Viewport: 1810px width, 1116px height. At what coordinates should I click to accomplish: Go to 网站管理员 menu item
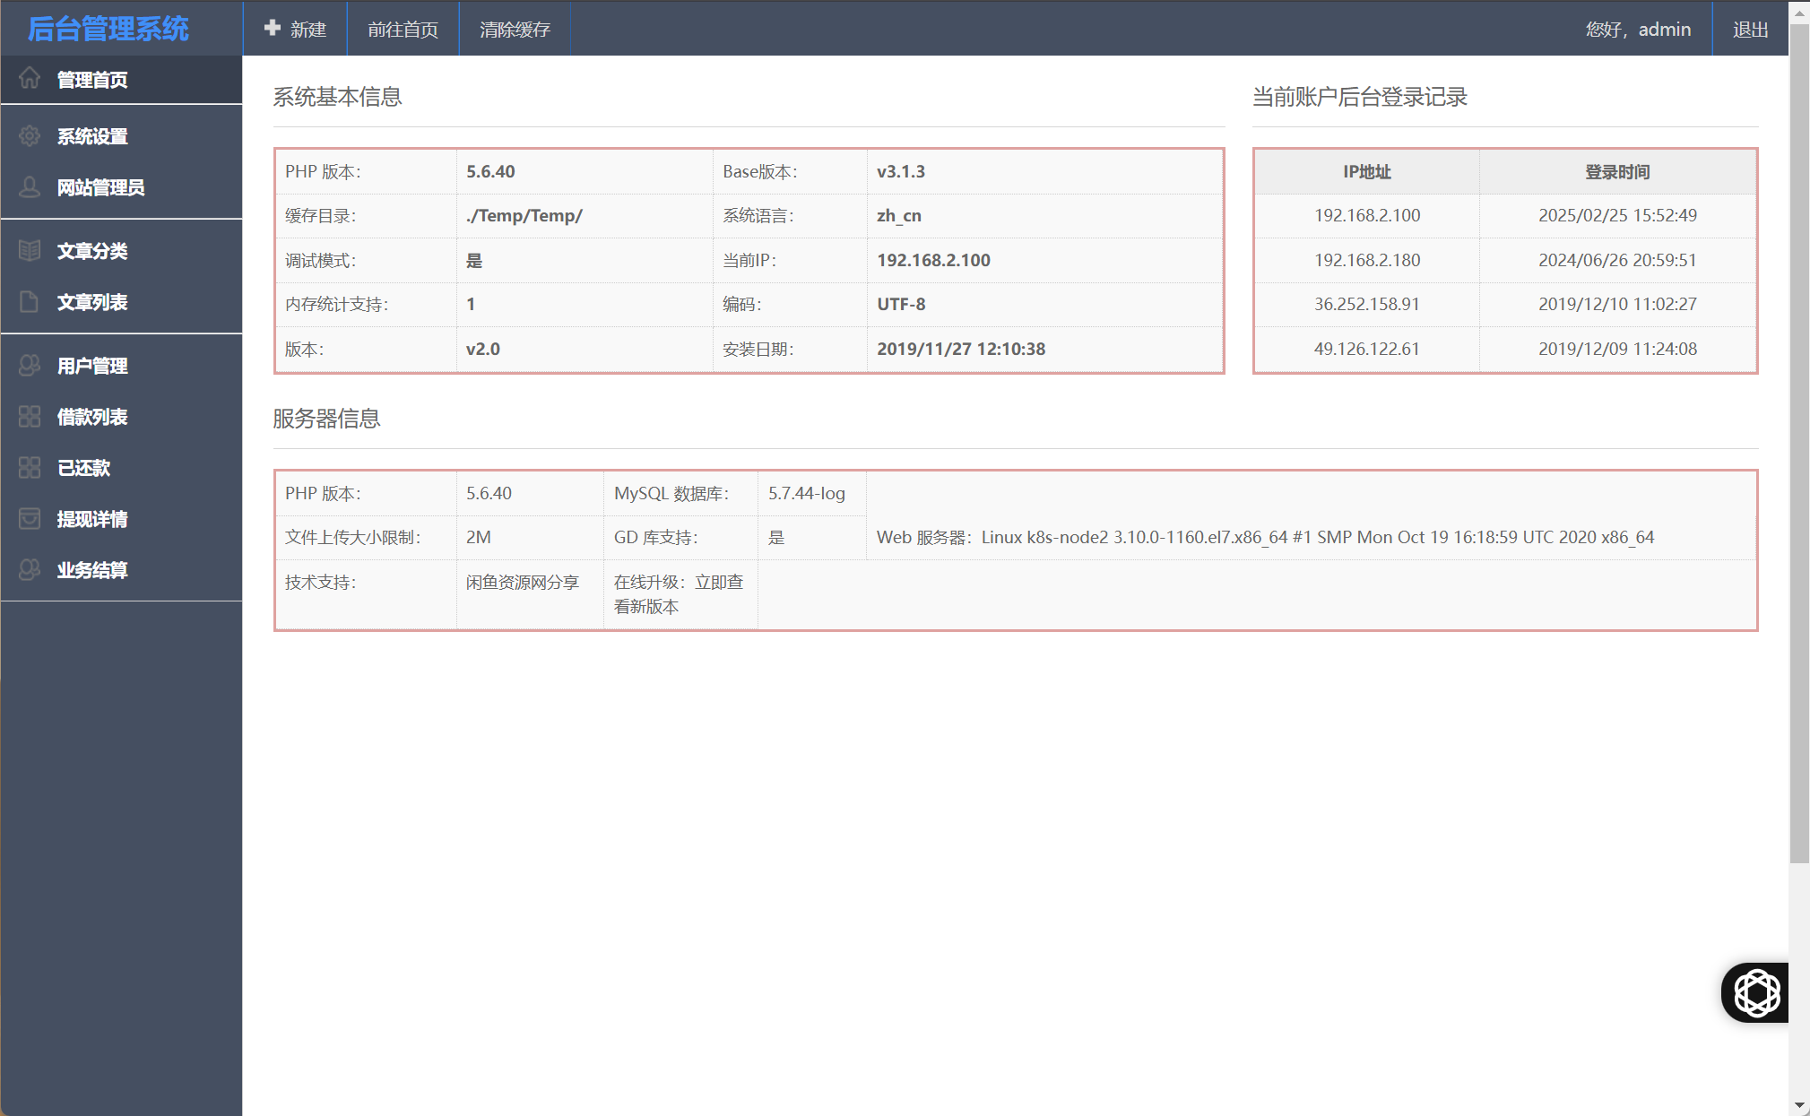tap(121, 187)
